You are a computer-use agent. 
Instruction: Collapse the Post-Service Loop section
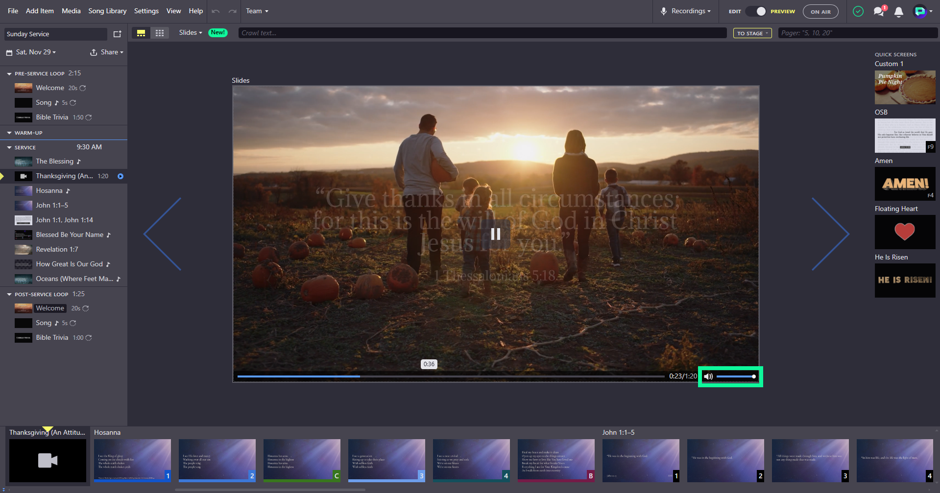coord(9,295)
